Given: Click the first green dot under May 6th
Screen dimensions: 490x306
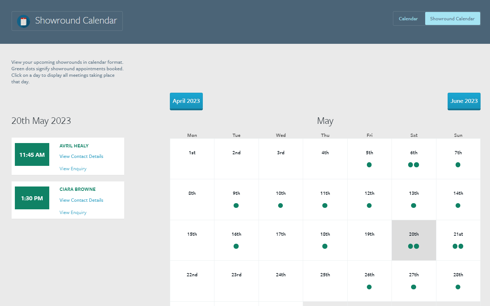Looking at the screenshot, I should 411,165.
